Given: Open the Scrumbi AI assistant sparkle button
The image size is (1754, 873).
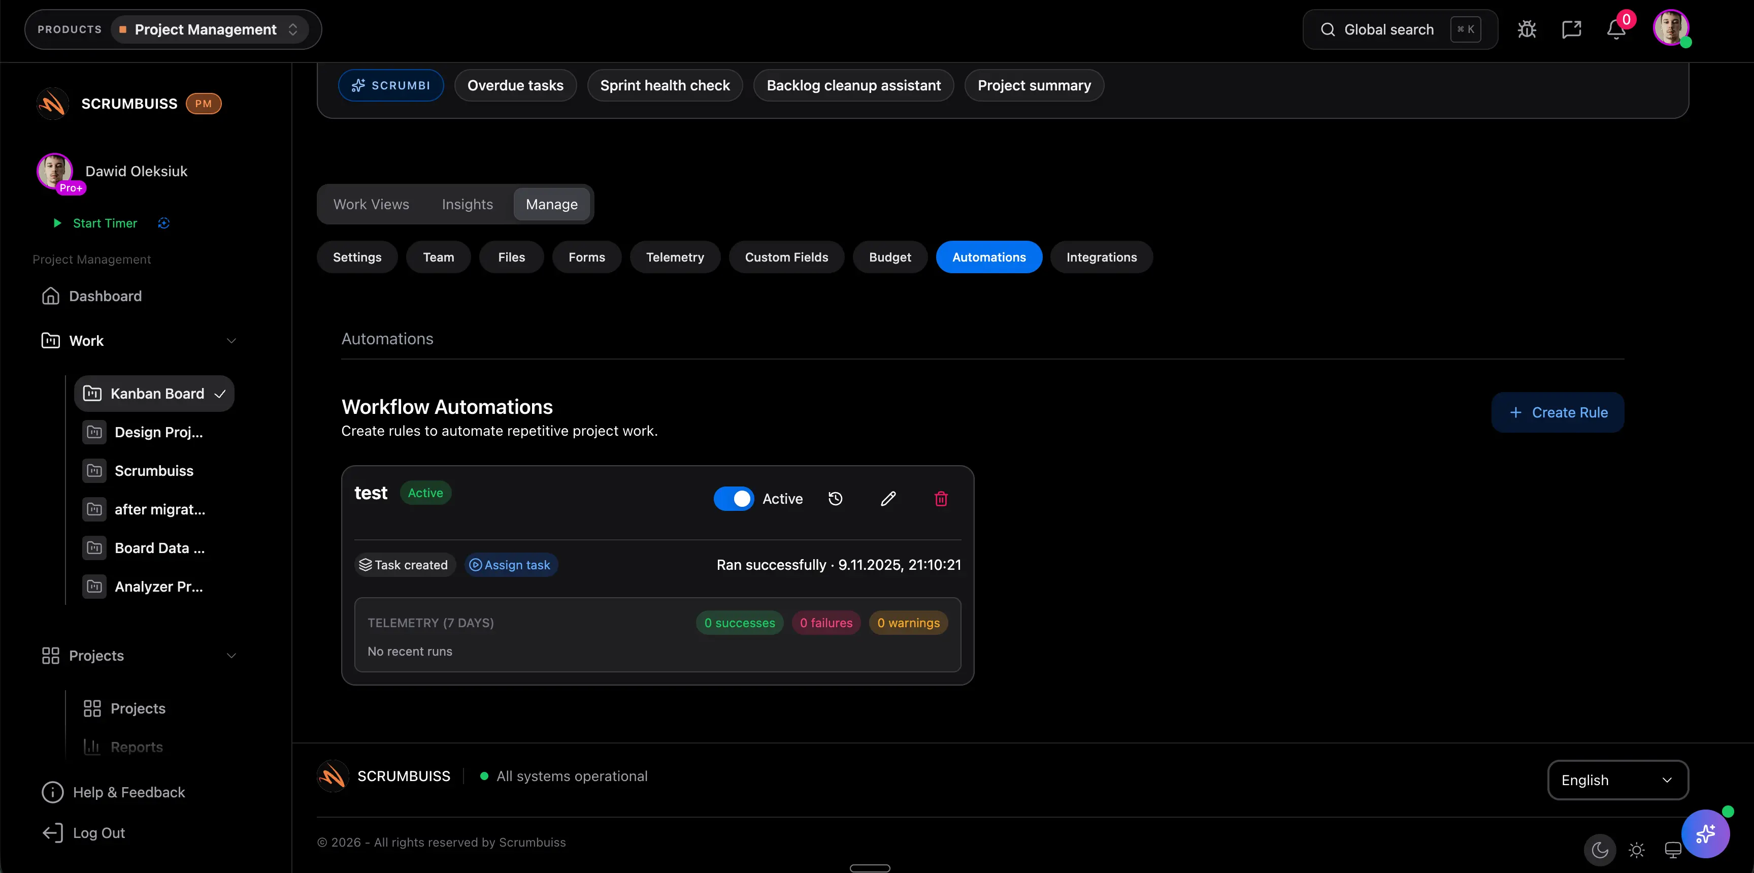Looking at the screenshot, I should click(x=1706, y=833).
